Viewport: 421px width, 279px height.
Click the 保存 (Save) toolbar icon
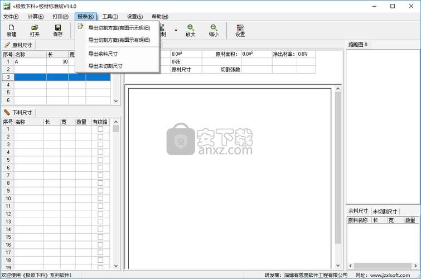click(x=58, y=30)
